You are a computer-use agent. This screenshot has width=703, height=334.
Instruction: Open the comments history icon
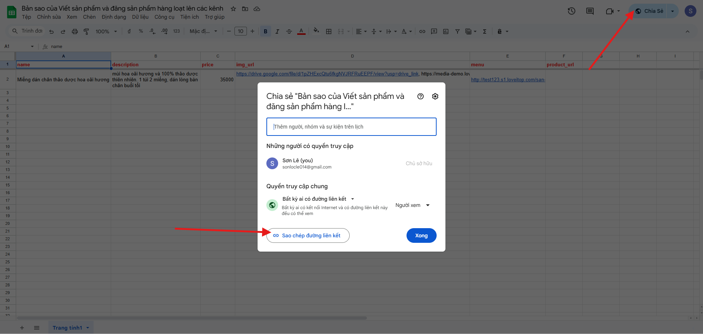(590, 11)
